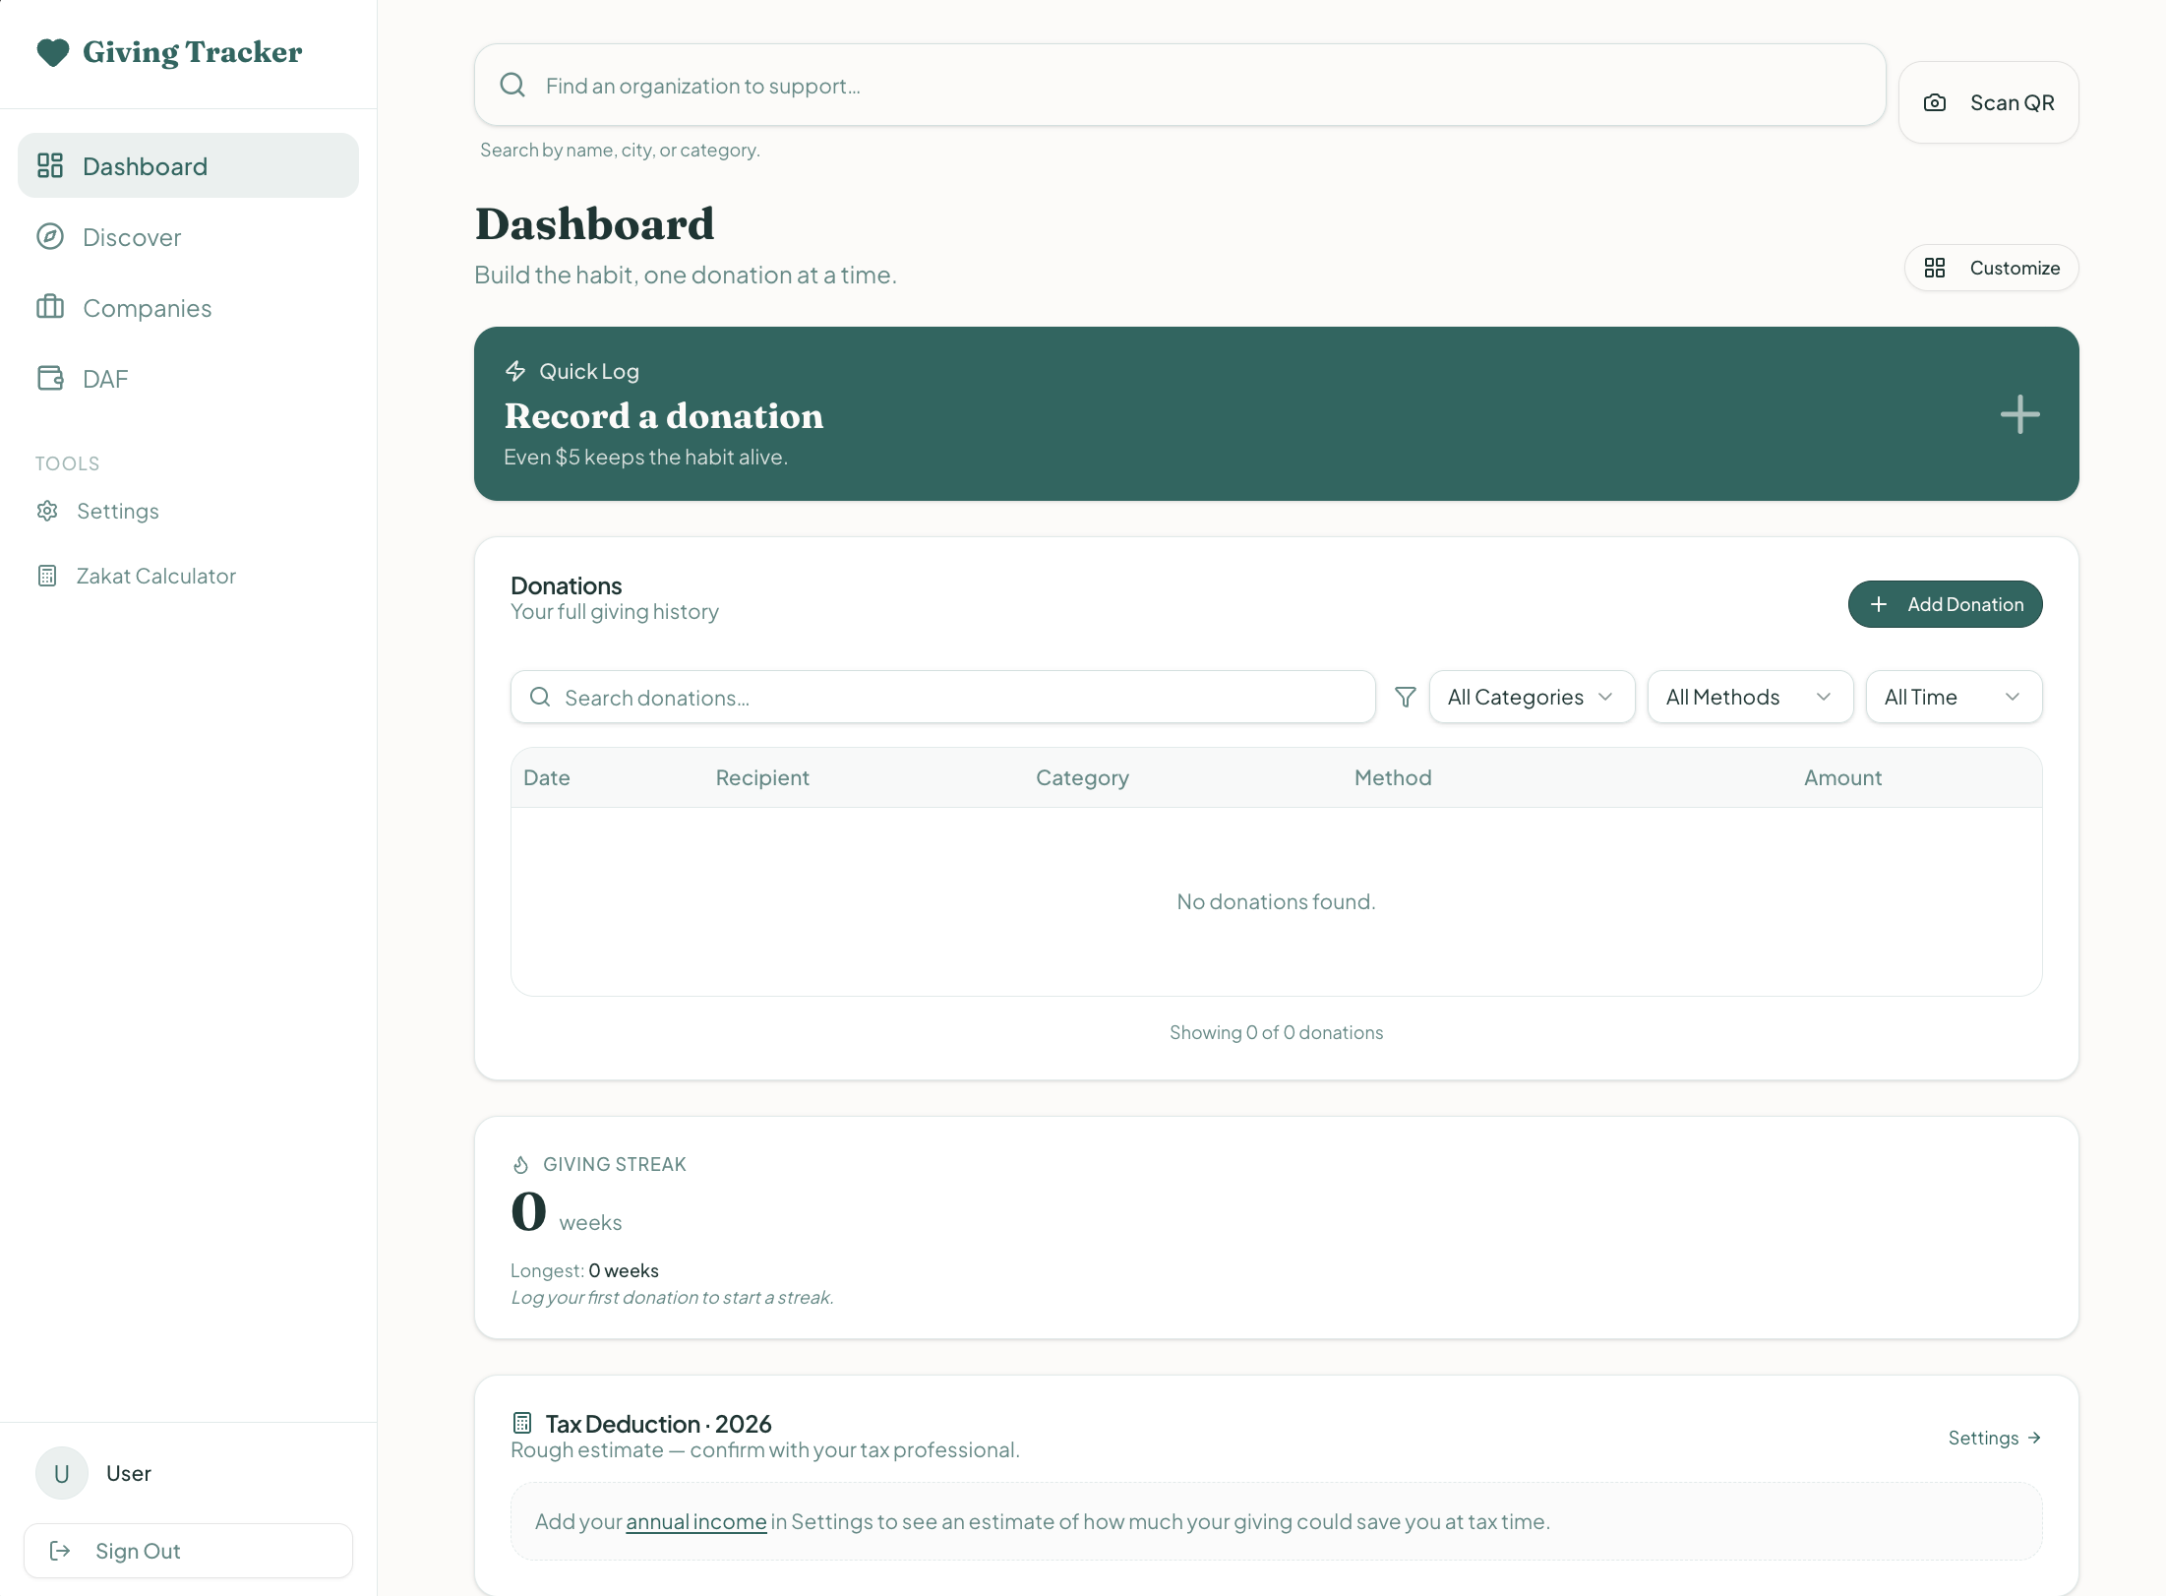Click the User avatar circle
Screen dimensions: 2166x1596
[x=61, y=1473]
